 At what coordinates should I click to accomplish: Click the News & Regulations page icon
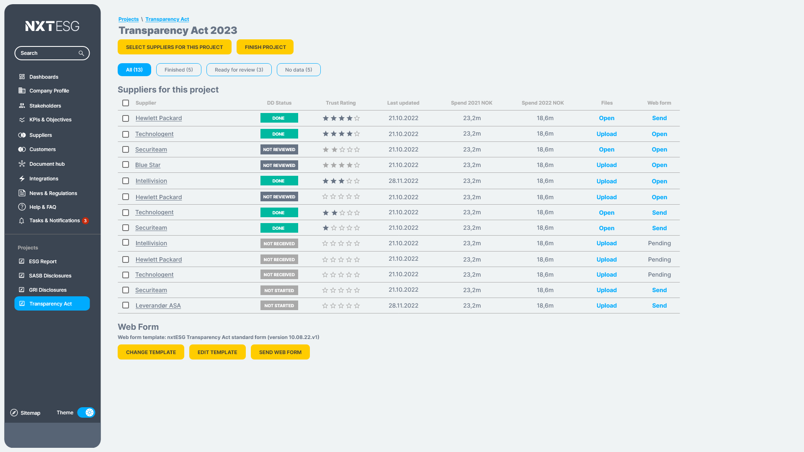pyautogui.click(x=22, y=193)
